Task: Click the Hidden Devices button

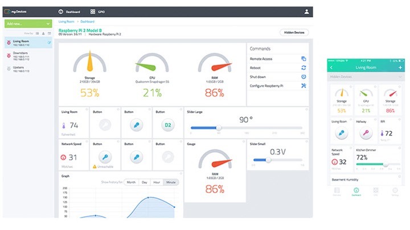Action: click(x=294, y=32)
